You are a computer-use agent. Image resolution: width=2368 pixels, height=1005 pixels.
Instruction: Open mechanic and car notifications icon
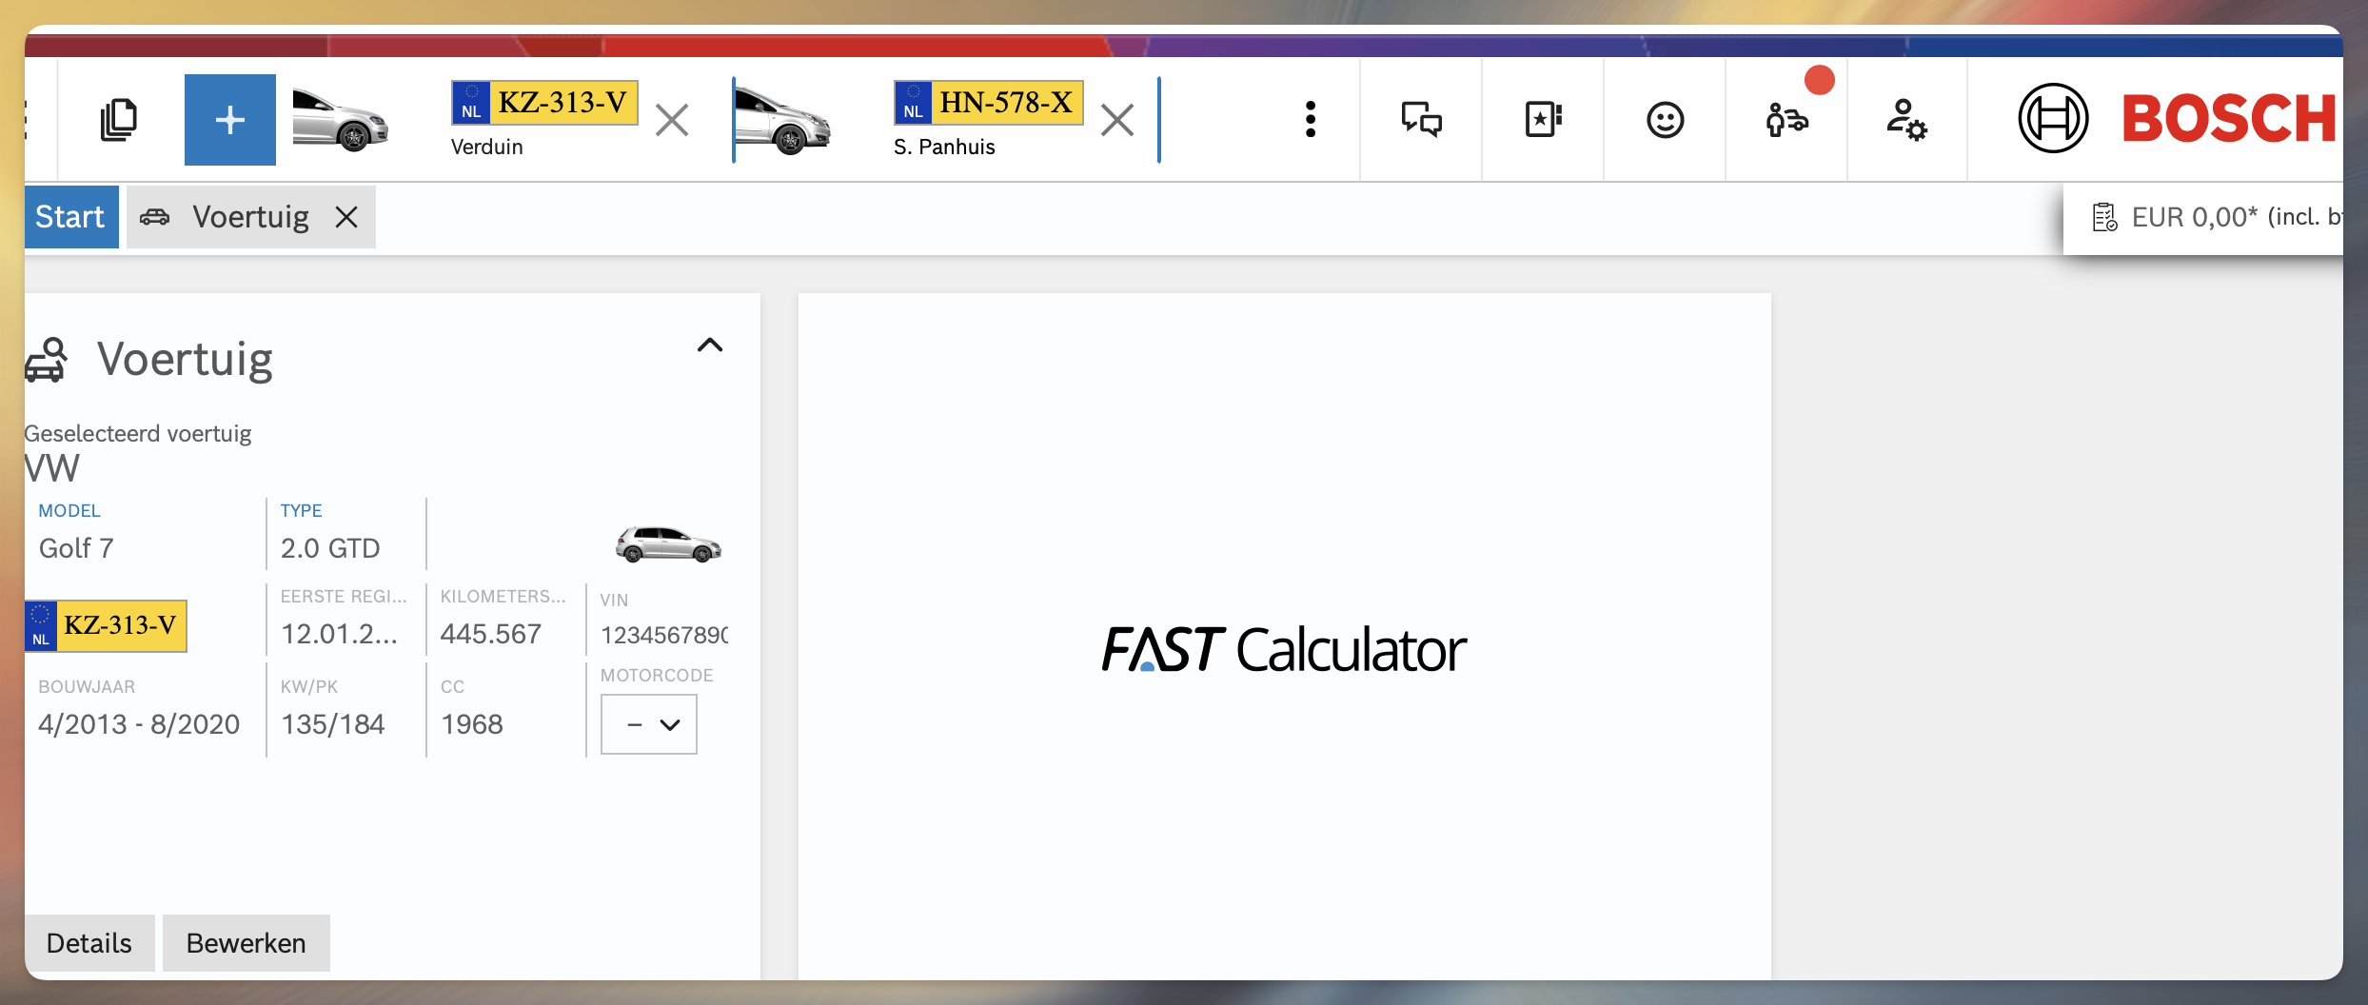pos(1786,120)
